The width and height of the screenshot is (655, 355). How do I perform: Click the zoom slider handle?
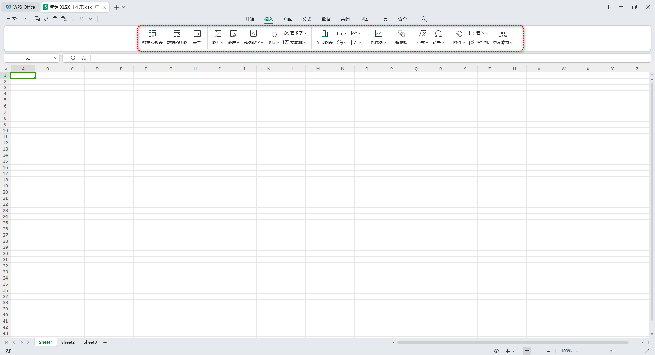tap(611, 351)
